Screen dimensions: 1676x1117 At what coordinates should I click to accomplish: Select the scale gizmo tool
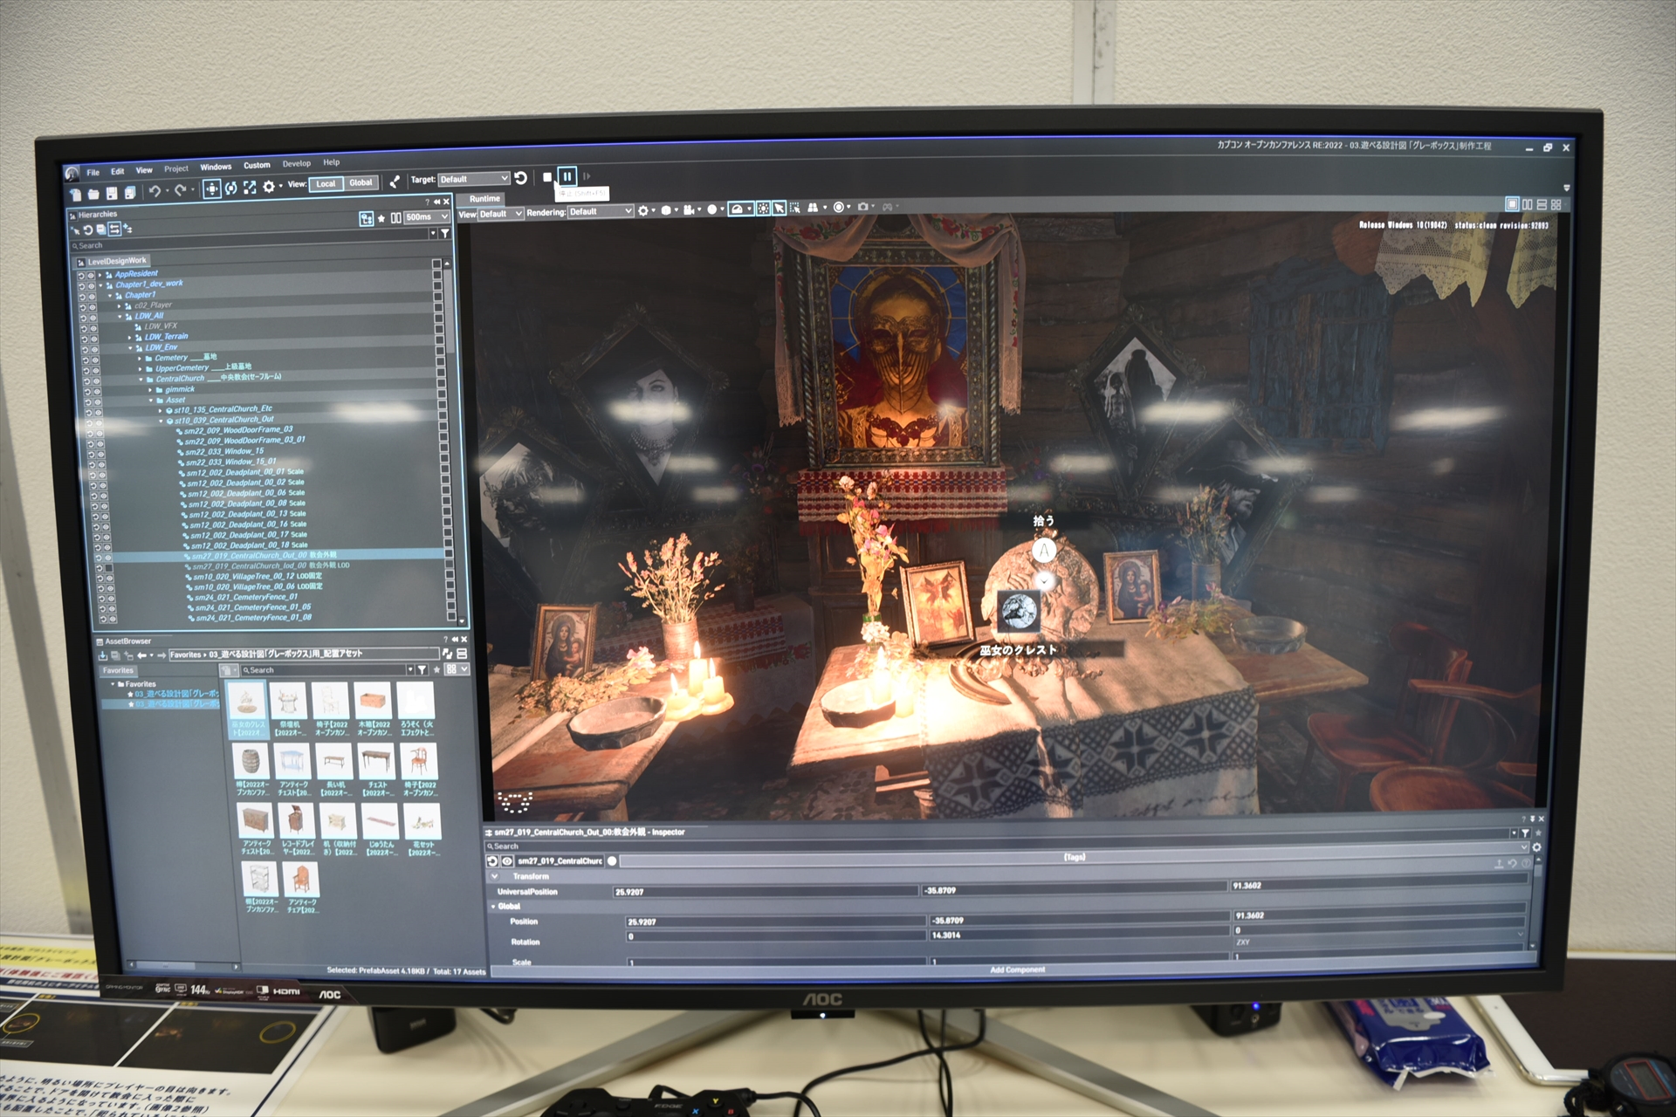pos(250,187)
